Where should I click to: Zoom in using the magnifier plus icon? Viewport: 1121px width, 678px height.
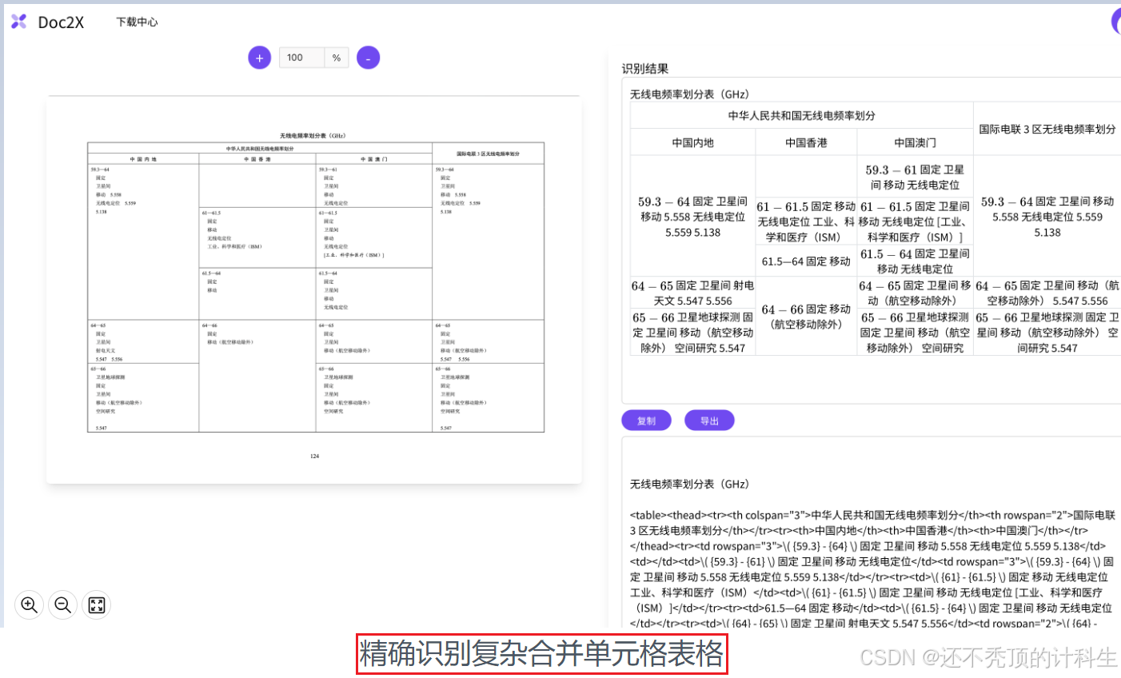pos(29,604)
